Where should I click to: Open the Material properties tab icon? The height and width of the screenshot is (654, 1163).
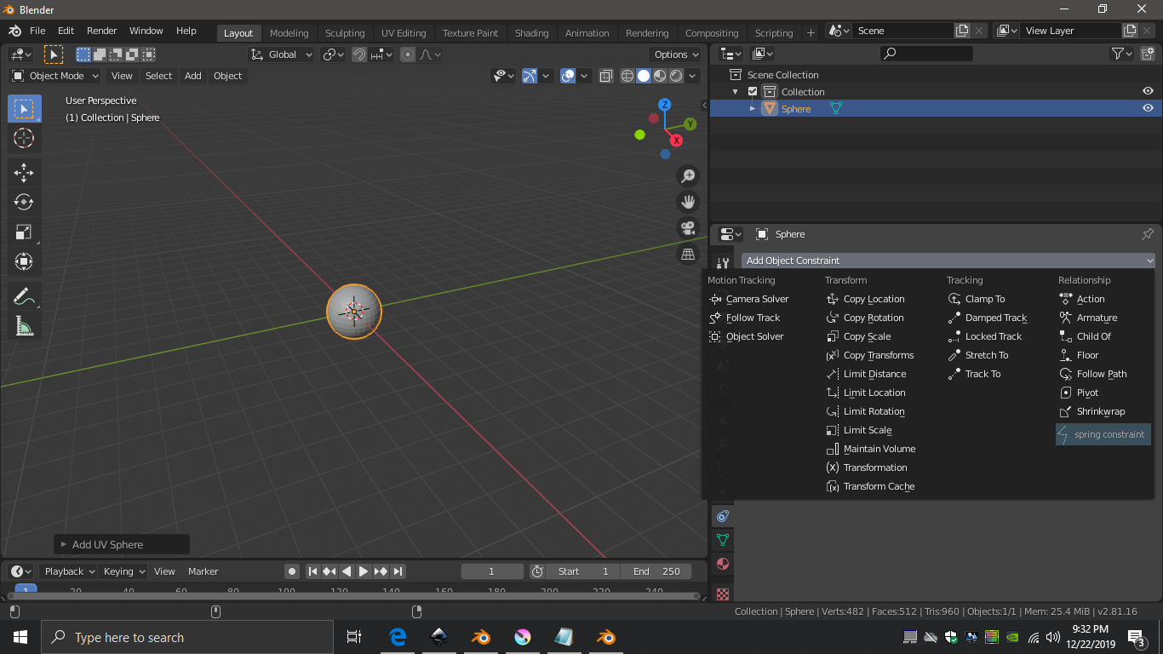(723, 564)
